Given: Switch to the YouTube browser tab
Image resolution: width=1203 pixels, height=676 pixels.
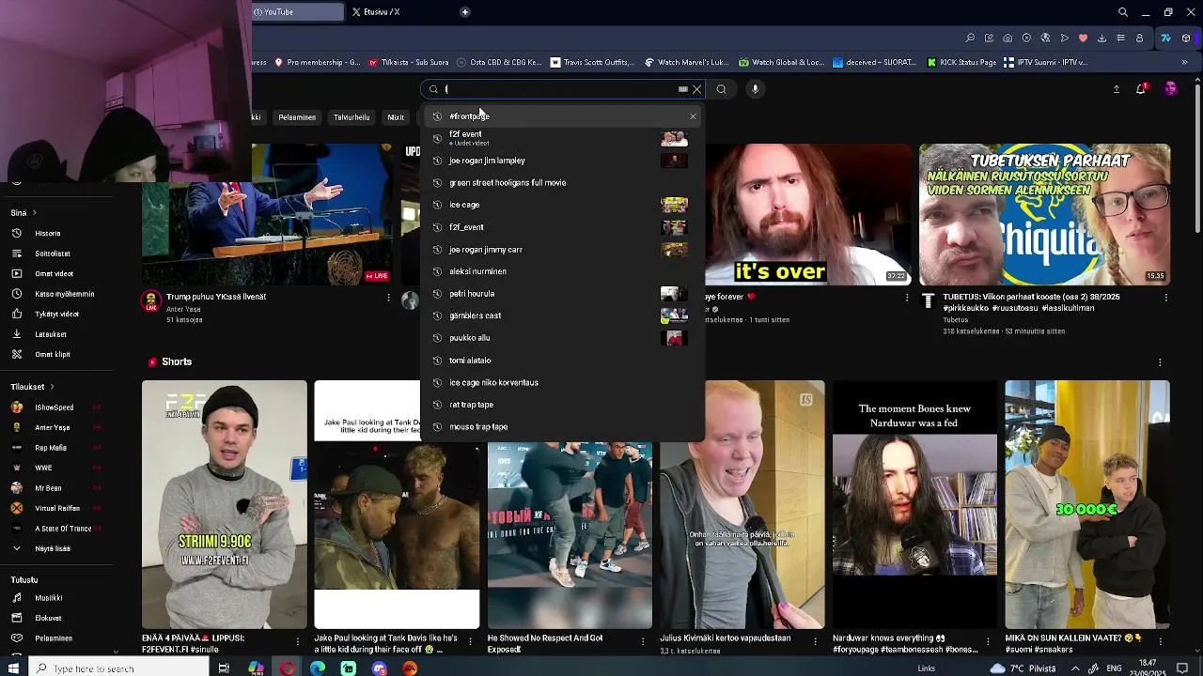Looking at the screenshot, I should pyautogui.click(x=297, y=12).
